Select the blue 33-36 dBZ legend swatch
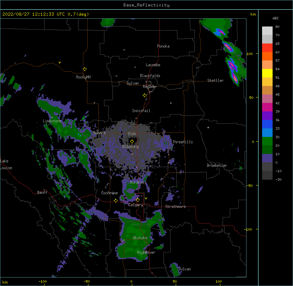The width and height of the screenshot is (293, 286). [x=267, y=124]
